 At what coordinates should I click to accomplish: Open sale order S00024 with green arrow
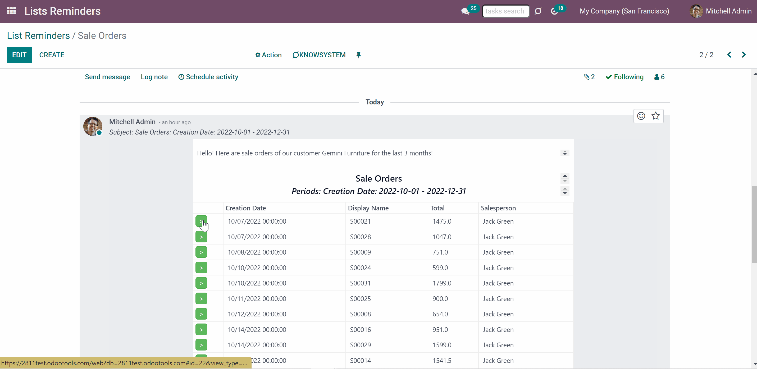(x=201, y=268)
